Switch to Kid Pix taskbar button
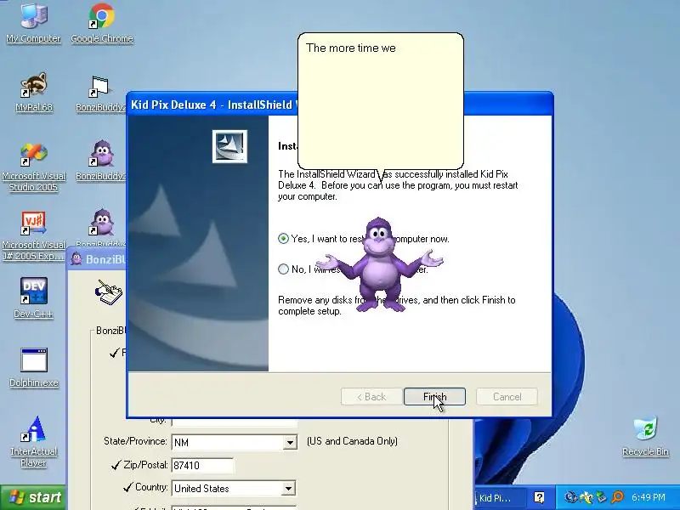Viewport: 680px width, 510px height. 501,497
